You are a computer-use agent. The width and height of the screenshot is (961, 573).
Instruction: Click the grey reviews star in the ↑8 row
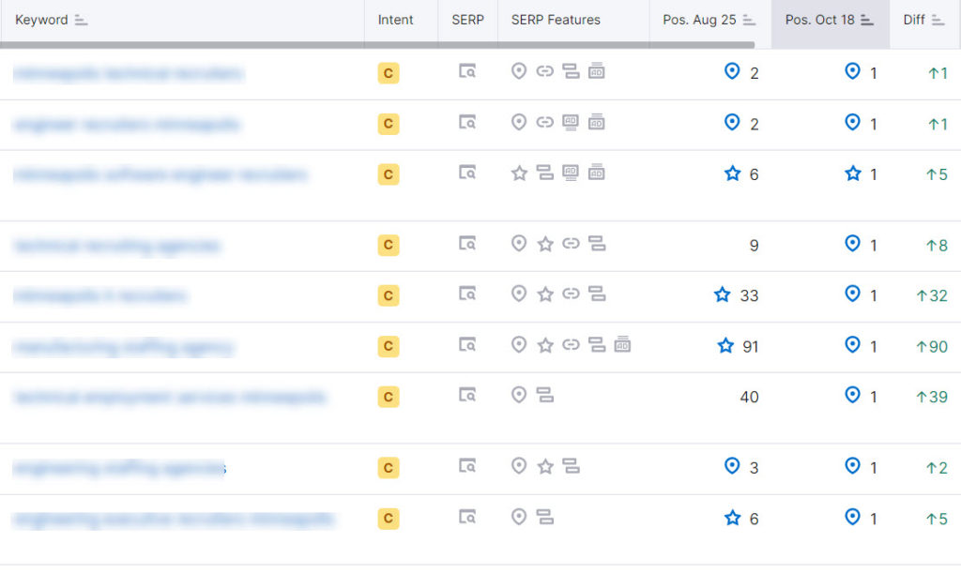(x=544, y=244)
